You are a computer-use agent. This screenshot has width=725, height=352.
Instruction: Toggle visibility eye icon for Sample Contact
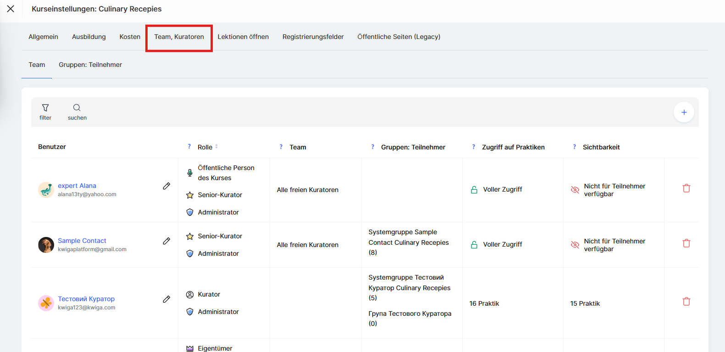[575, 245]
